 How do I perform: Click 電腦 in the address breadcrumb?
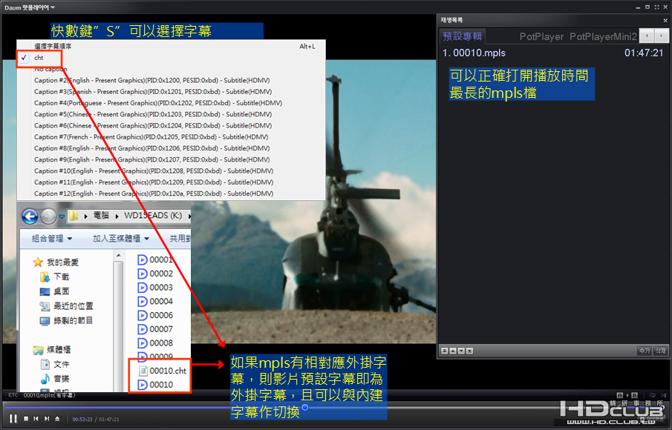point(101,216)
